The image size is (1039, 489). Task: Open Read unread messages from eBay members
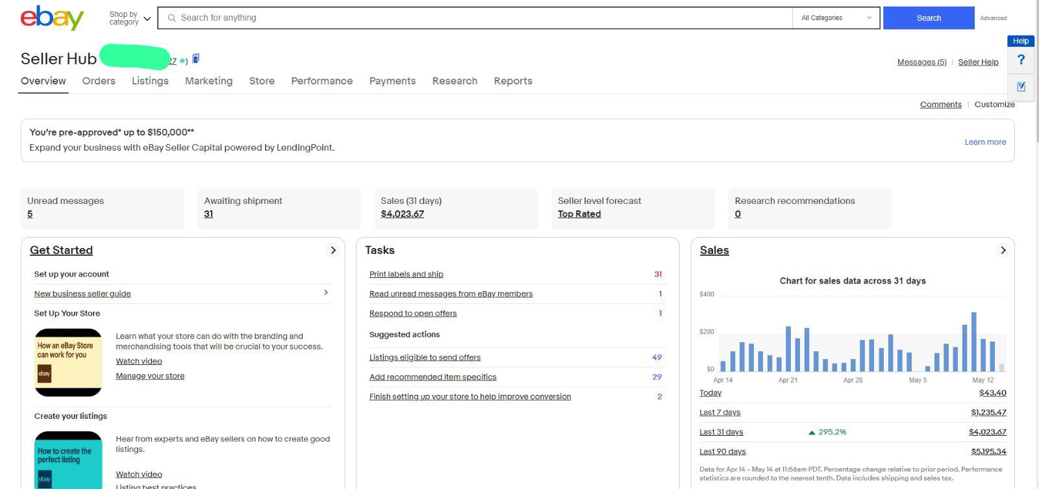click(x=451, y=294)
